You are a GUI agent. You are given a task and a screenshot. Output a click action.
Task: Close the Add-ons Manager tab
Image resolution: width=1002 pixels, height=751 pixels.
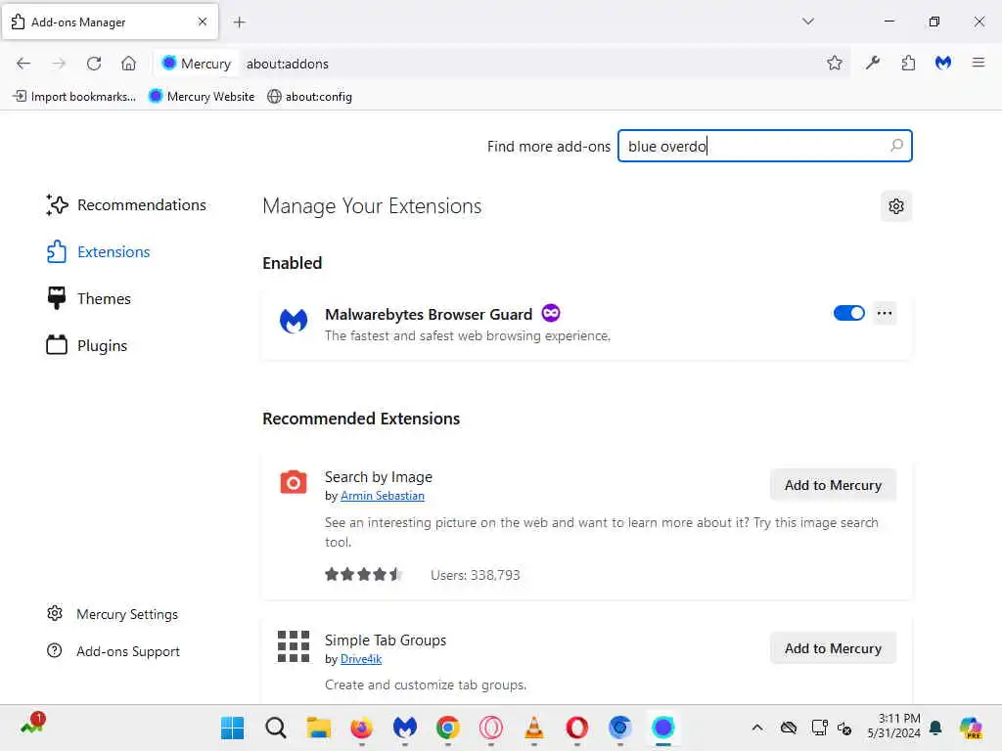tap(202, 22)
